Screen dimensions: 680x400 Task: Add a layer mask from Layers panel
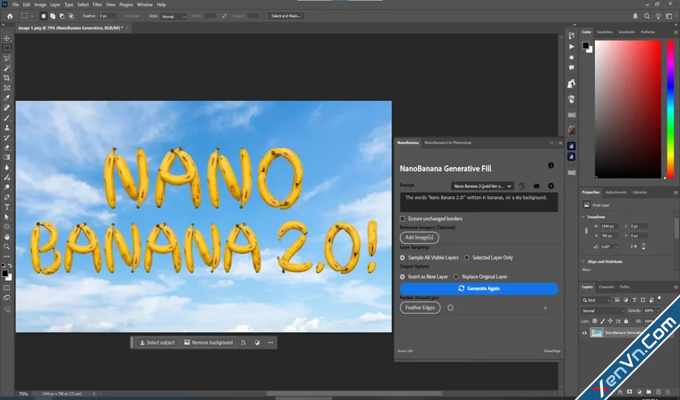point(630,391)
